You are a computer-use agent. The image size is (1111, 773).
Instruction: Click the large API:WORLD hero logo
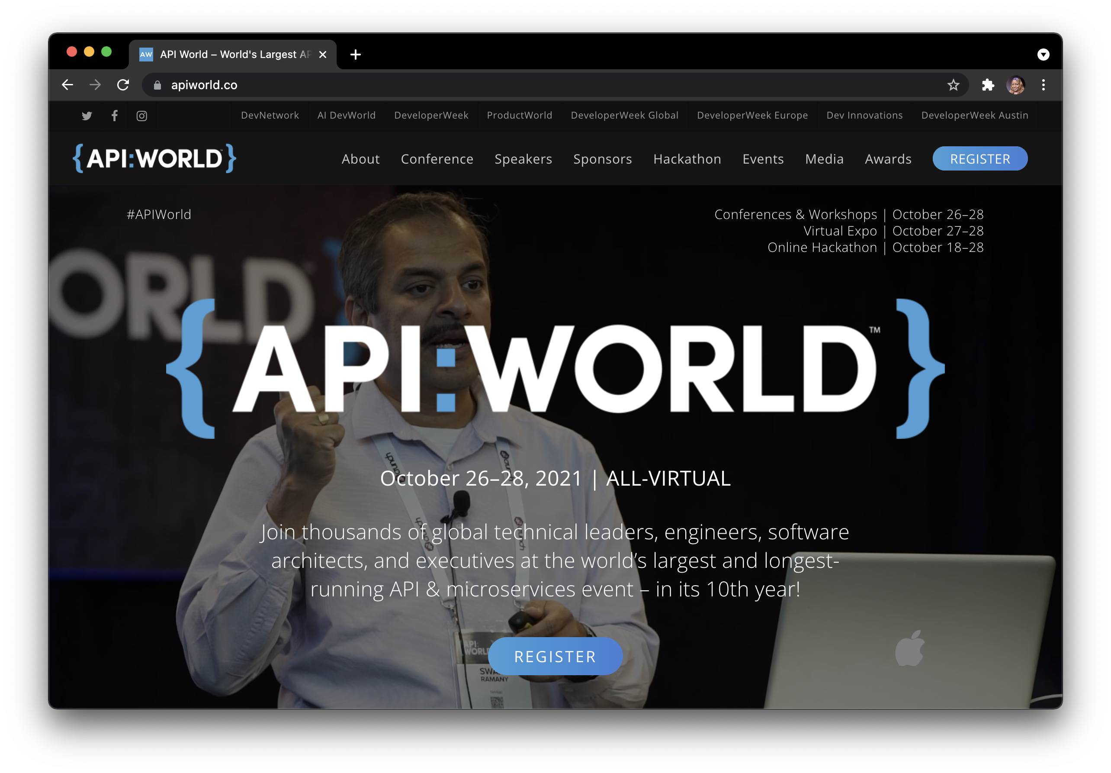555,369
